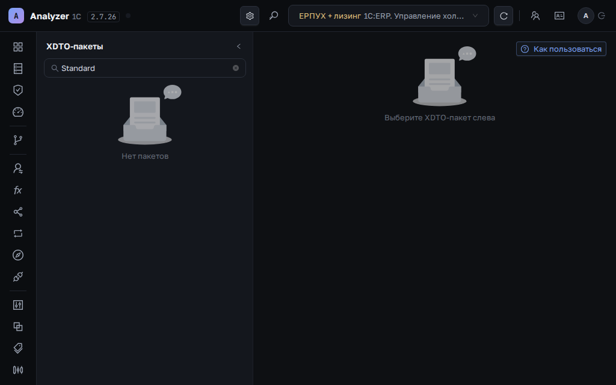
Task: Open the tag icon in sidebar
Action: [x=18, y=348]
